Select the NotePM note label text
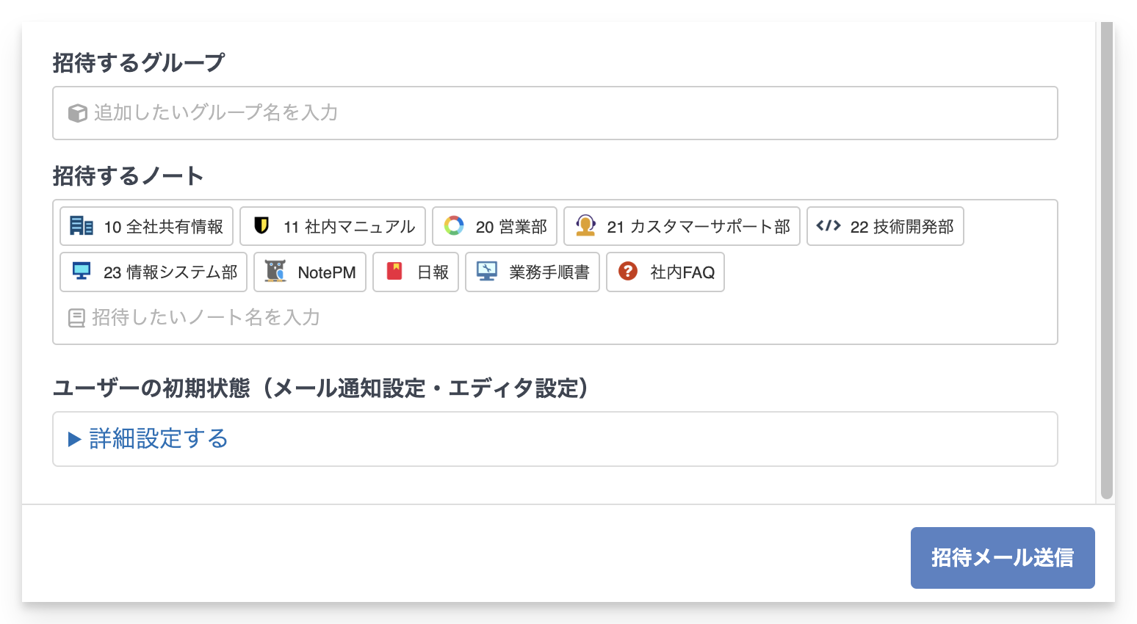 click(327, 272)
